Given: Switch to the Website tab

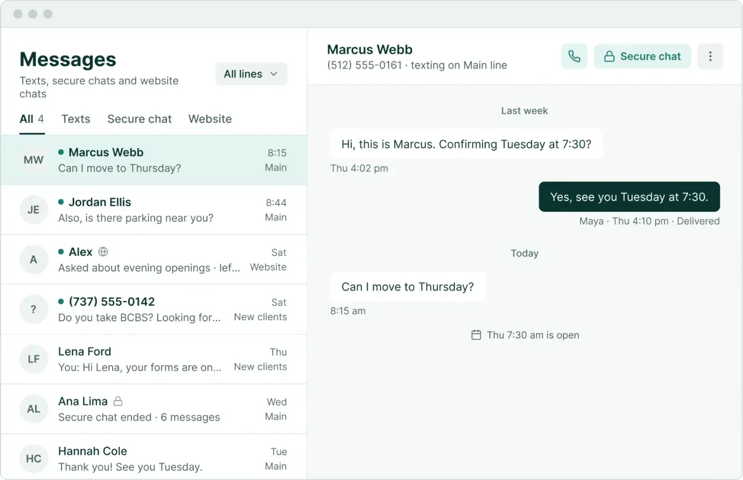Looking at the screenshot, I should click(210, 119).
